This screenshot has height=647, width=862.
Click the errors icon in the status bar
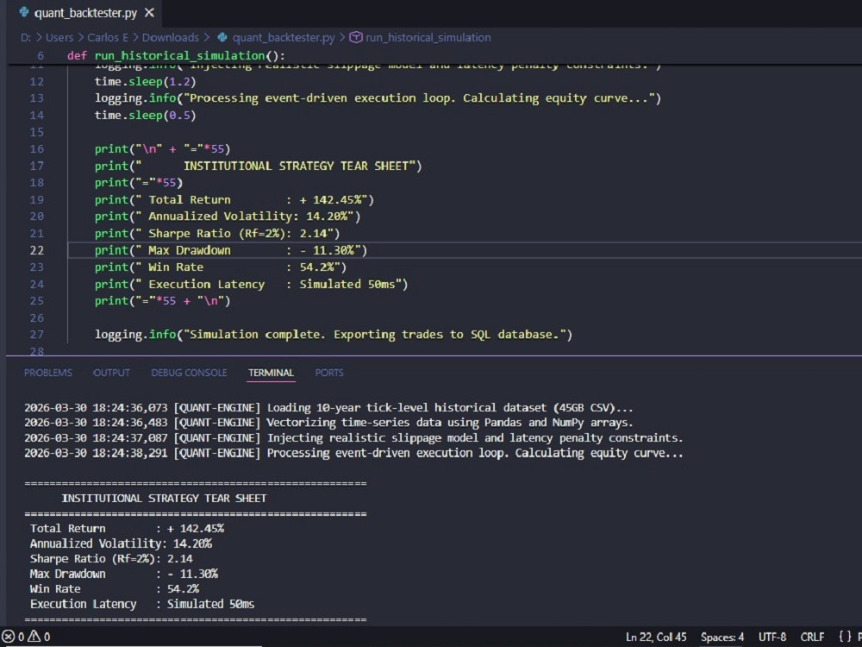[x=9, y=637]
